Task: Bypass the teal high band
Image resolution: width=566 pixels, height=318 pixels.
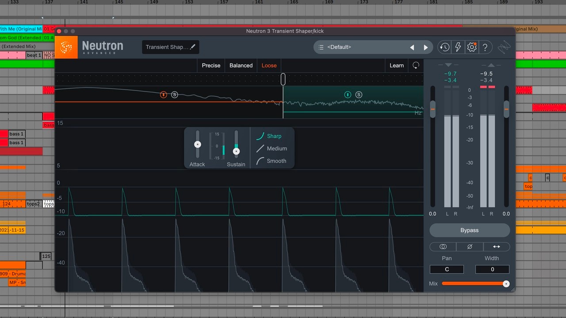Action: [x=348, y=95]
